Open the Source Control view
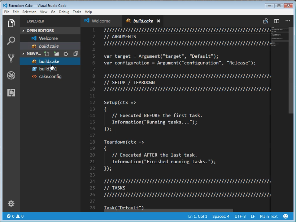This screenshot has width=296, height=222. coord(11,58)
